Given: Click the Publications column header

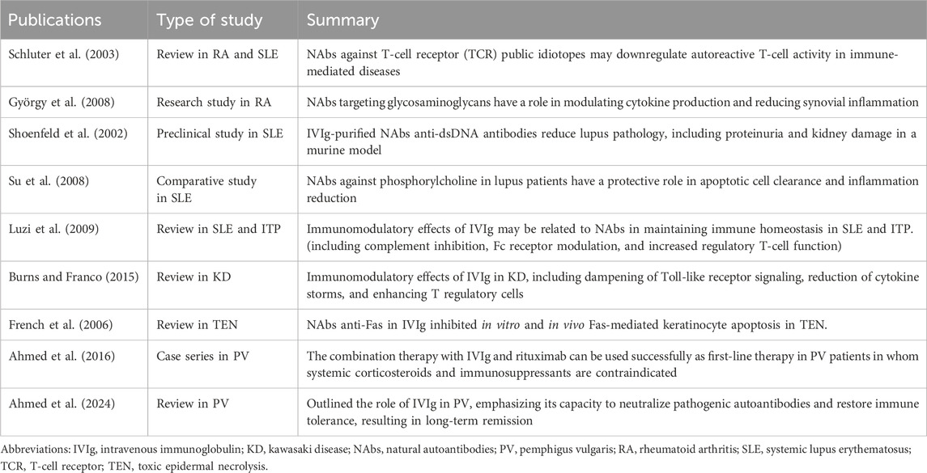Looking at the screenshot, I should coord(55,20).
